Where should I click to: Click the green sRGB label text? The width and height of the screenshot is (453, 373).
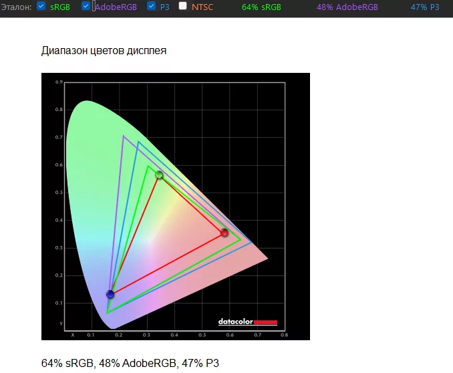point(59,7)
